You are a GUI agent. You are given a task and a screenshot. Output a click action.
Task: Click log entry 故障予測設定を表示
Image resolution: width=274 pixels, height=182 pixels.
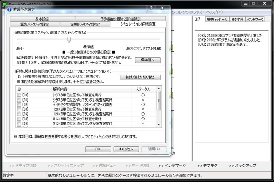[x=223, y=44]
